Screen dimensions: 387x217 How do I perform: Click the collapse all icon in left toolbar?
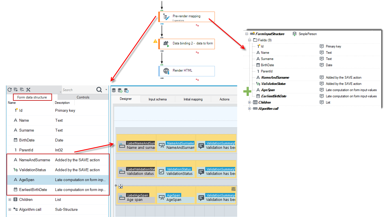(x=22, y=90)
